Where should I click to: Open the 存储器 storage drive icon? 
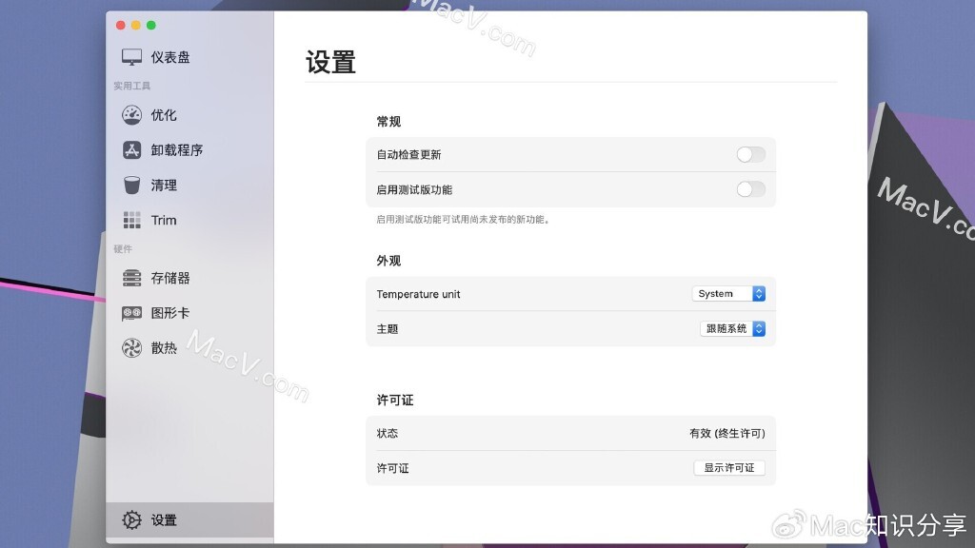coord(131,278)
